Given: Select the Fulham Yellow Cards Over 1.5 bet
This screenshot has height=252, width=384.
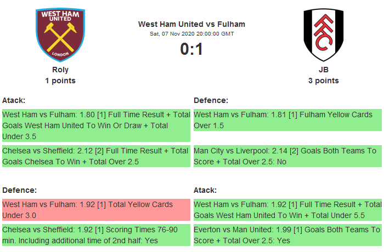Looking at the screenshot, I should click(x=287, y=120).
